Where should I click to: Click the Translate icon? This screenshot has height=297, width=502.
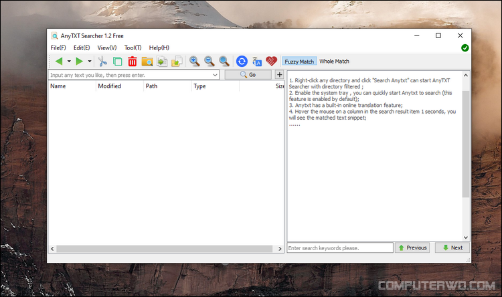coord(257,61)
